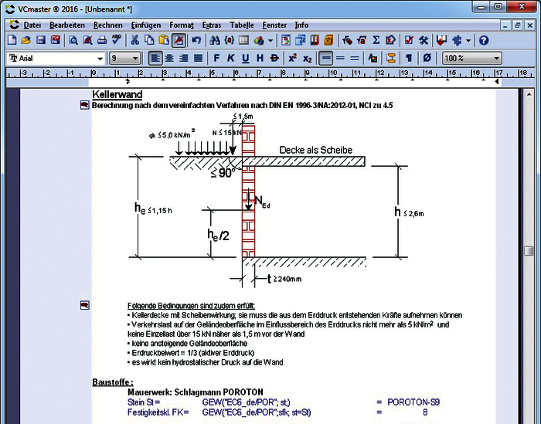Open the Einfügen menu
Image resolution: width=541 pixels, height=424 pixels.
point(146,25)
